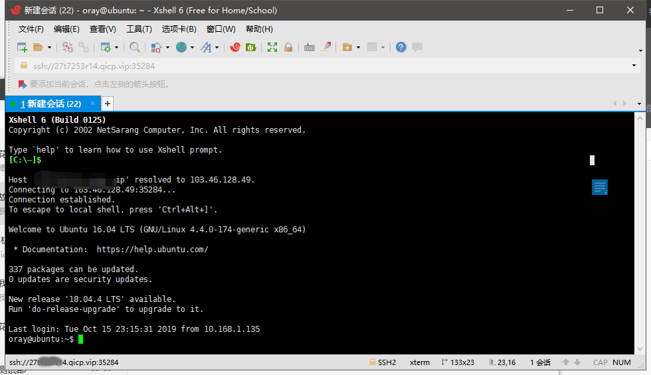Click terminal scrollbar up arrow
This screenshot has width=651, height=375.
[x=640, y=118]
